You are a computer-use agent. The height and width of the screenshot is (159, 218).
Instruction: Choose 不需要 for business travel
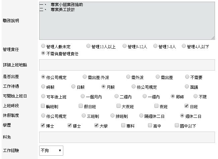pyautogui.click(x=187, y=77)
